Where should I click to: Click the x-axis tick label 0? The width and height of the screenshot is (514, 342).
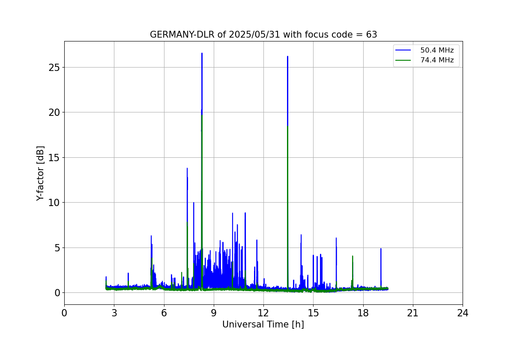(64, 313)
